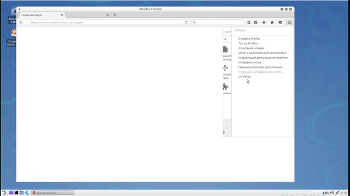
Task: Click the Pocket icon in toolbar
Action: [x=281, y=22]
